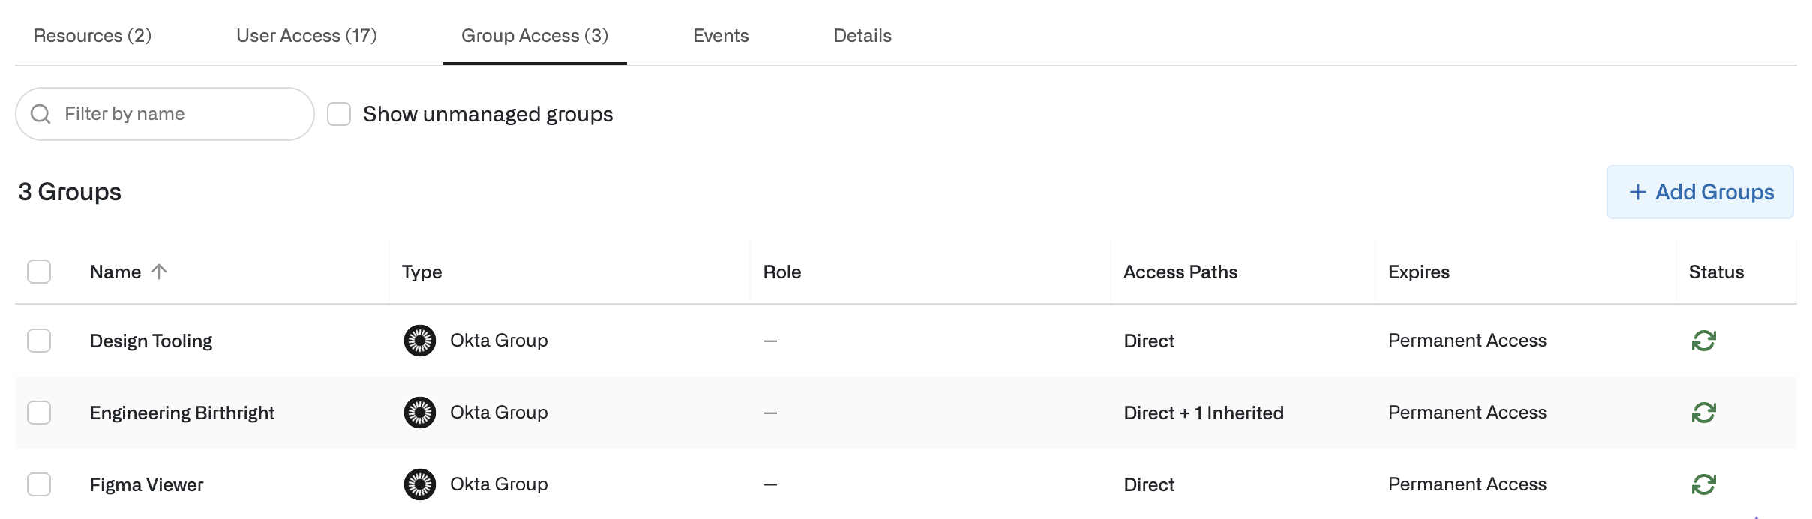Click Okta logo in Figma Viewer row

[420, 484]
